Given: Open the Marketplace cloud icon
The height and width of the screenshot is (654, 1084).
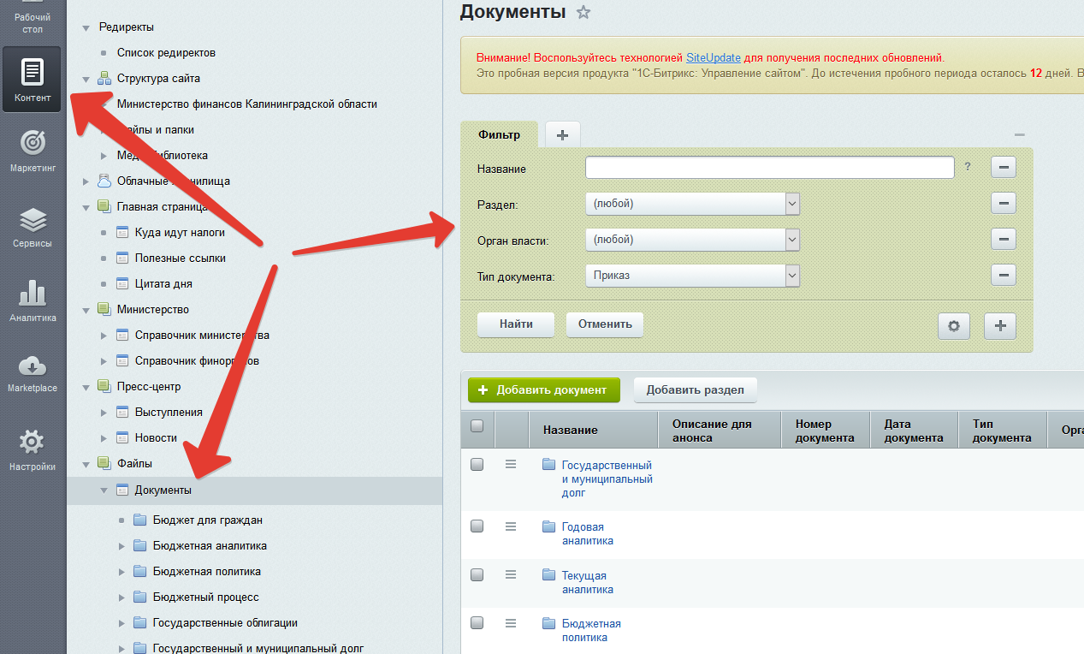Looking at the screenshot, I should [33, 372].
